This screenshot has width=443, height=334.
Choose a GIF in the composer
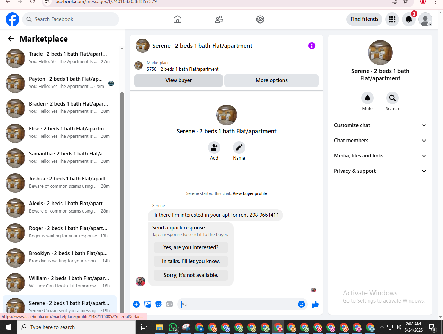[170, 304]
